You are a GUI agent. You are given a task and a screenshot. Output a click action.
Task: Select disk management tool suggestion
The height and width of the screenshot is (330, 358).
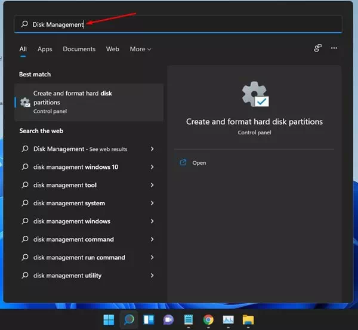tap(89, 185)
